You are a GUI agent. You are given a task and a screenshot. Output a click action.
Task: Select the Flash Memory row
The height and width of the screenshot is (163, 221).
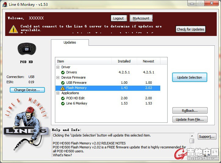108,88
